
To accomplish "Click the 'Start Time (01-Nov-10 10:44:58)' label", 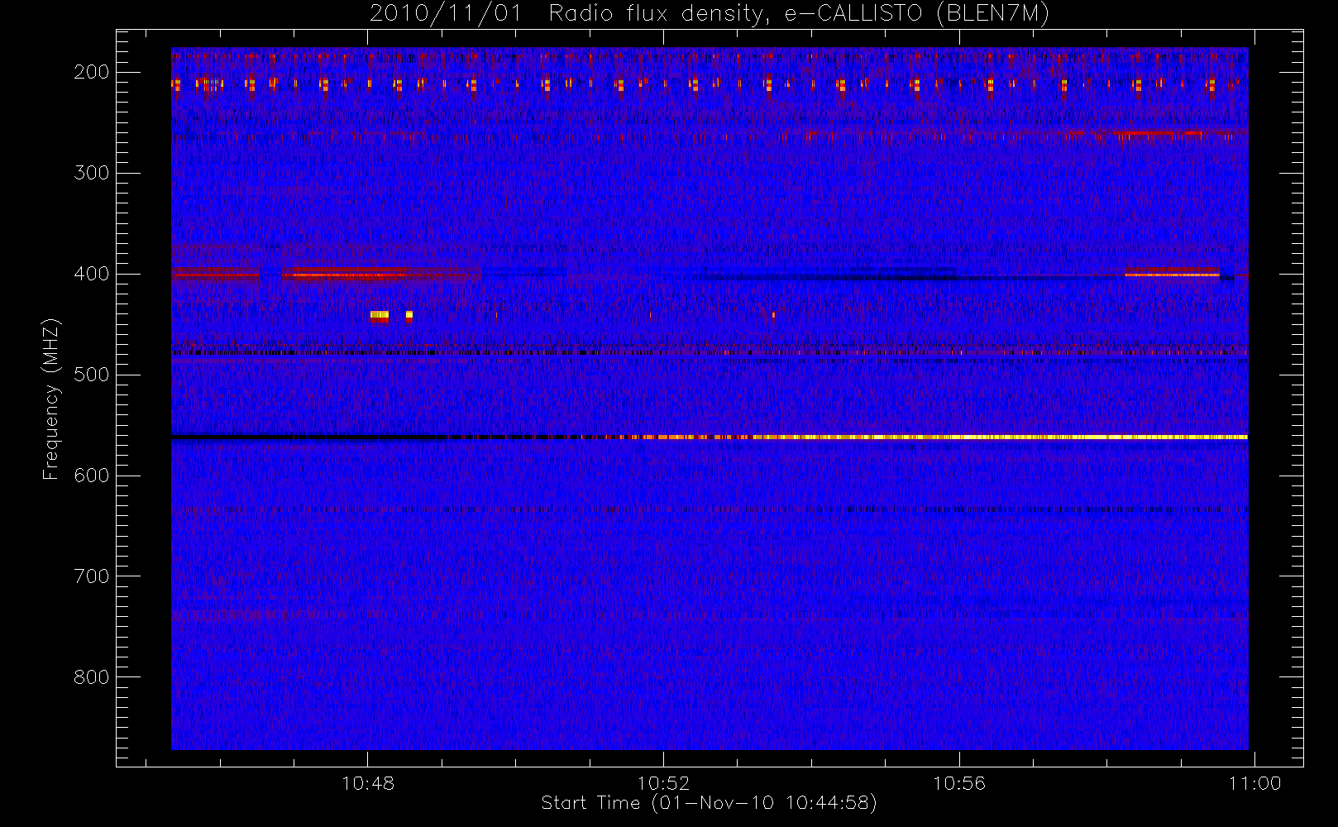I will click(709, 803).
